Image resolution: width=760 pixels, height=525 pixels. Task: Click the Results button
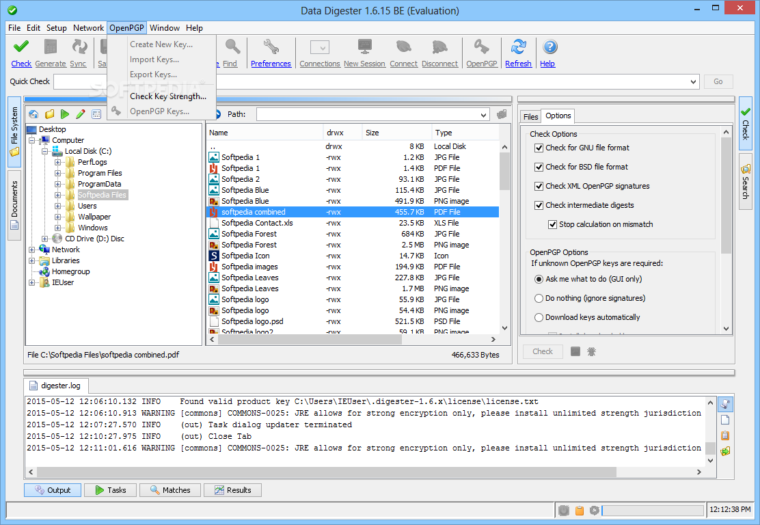[x=232, y=490]
